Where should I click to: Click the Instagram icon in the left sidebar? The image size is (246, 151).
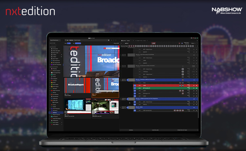point(51,79)
